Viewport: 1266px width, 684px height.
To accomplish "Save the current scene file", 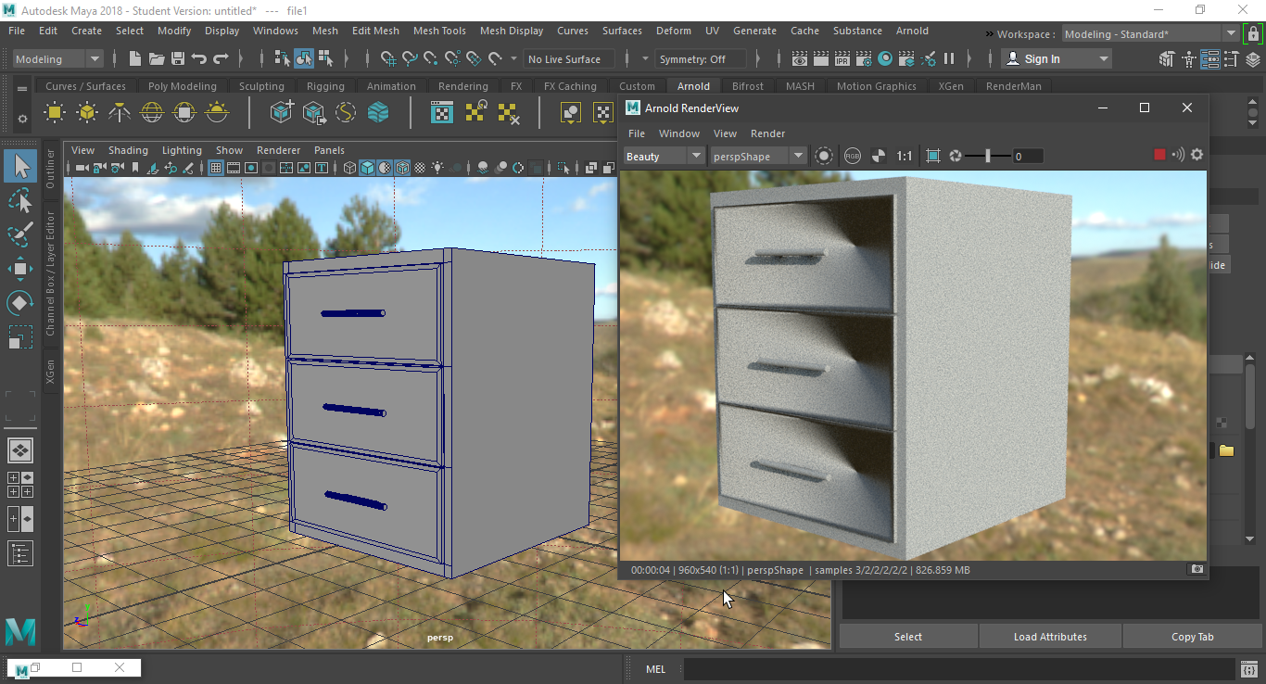I will [x=178, y=59].
